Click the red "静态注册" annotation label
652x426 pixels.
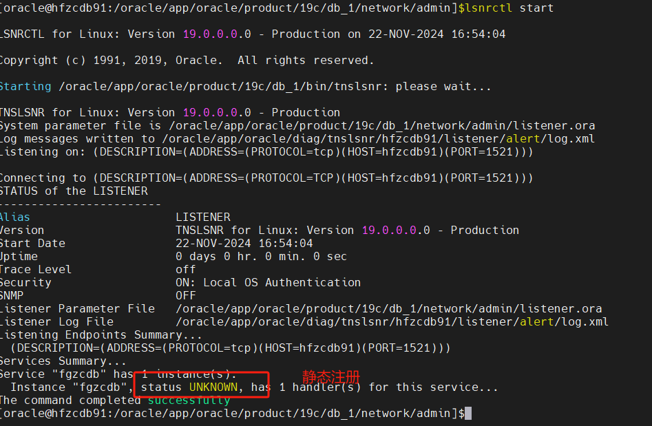(330, 376)
